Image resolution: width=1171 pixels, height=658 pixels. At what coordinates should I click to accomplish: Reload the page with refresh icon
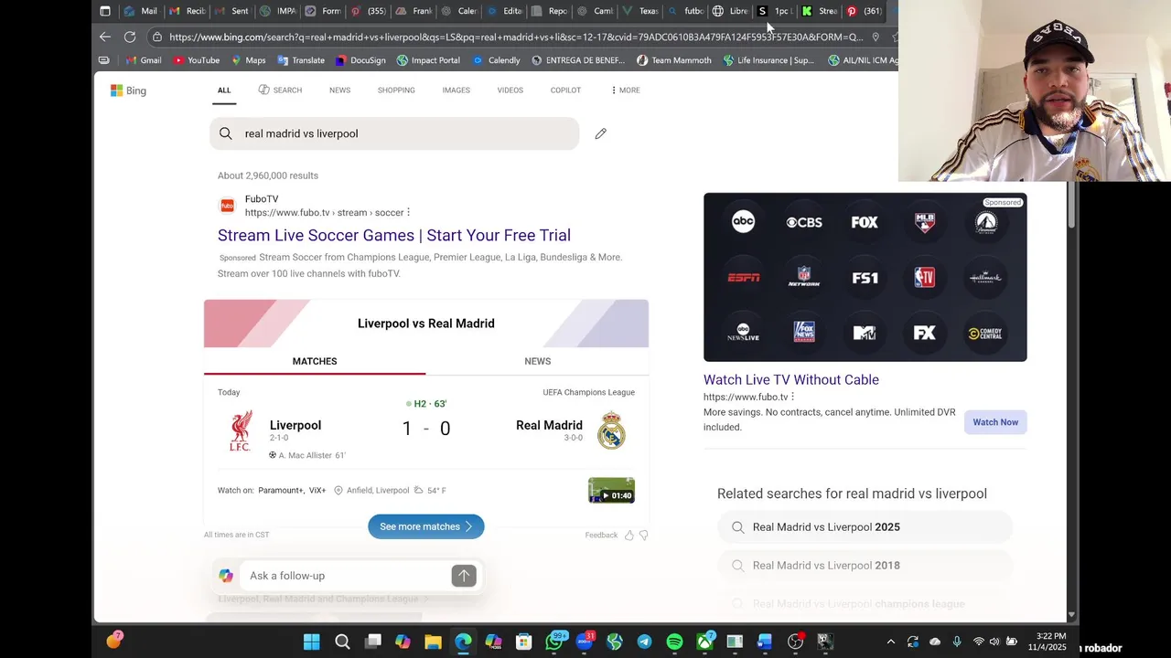(x=130, y=37)
